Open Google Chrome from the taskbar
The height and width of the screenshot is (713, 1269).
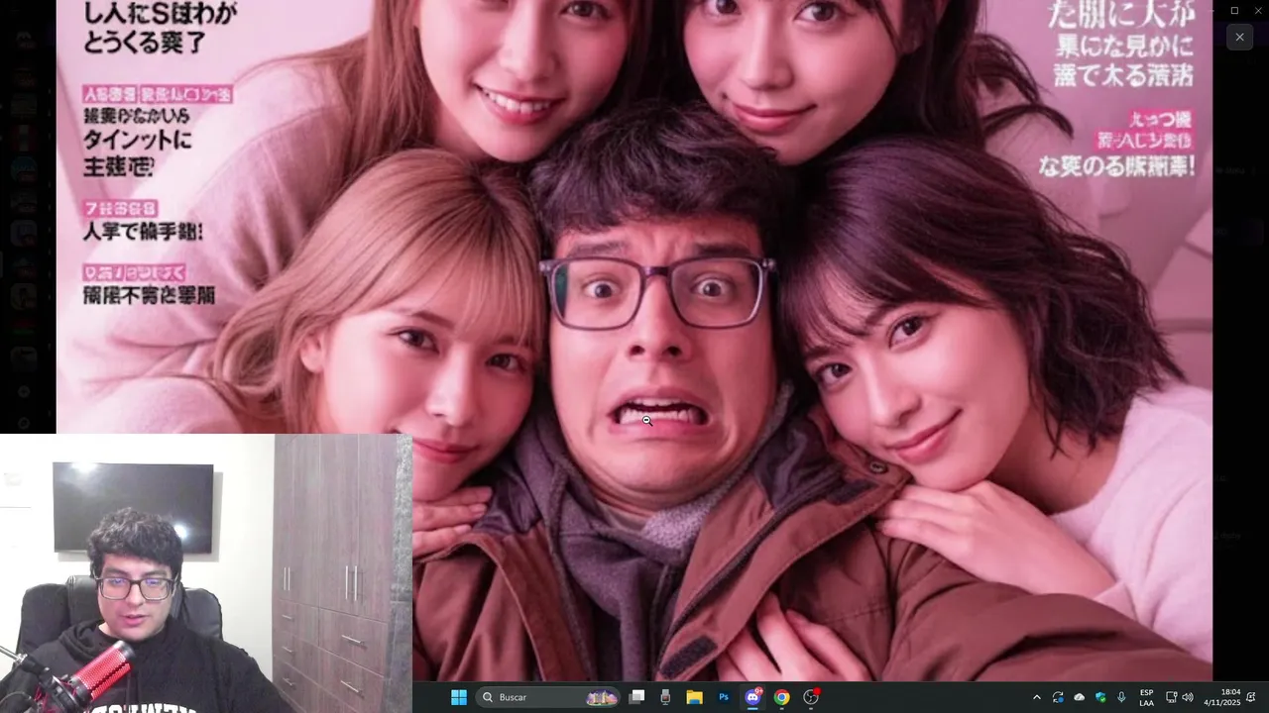click(781, 697)
